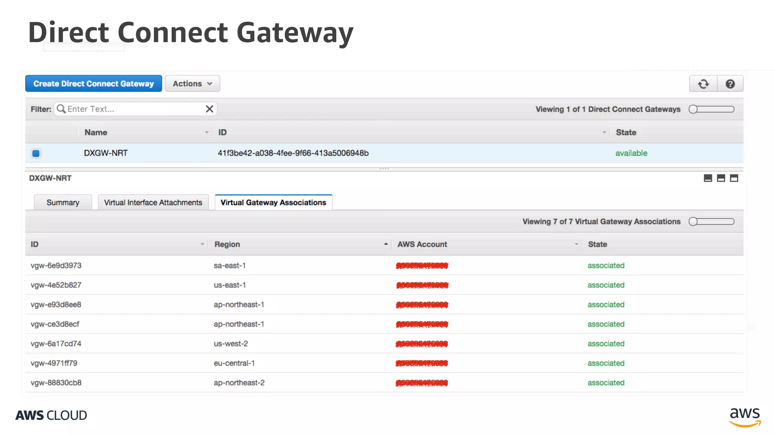
Task: Maximize details pane with last layout icon
Action: tap(734, 178)
